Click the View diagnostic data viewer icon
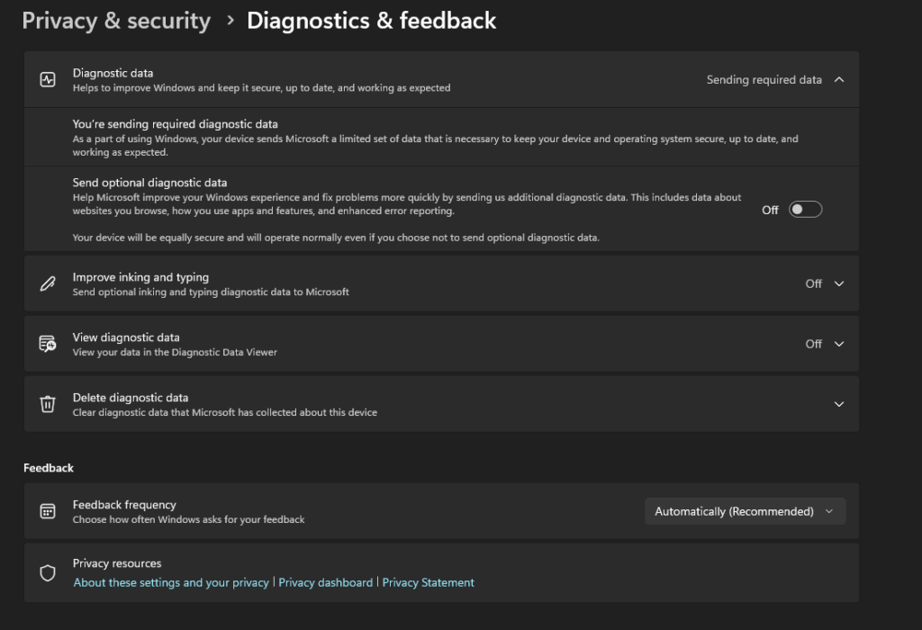Viewport: 922px width, 630px height. tap(48, 344)
